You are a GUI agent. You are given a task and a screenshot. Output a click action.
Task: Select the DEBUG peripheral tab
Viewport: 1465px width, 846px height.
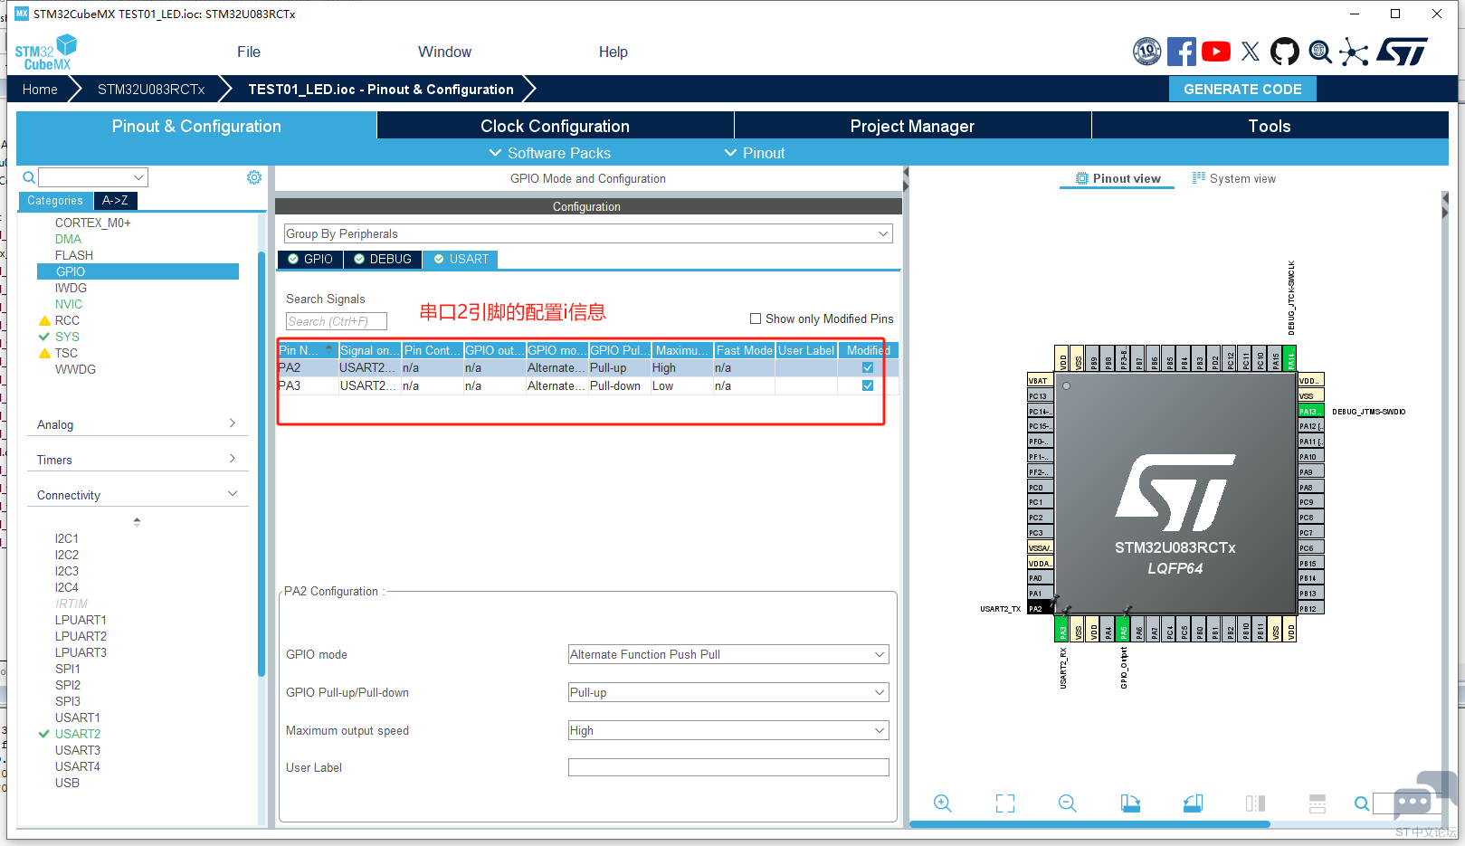pyautogui.click(x=383, y=259)
